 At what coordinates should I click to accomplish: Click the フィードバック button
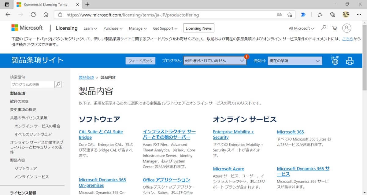140,61
